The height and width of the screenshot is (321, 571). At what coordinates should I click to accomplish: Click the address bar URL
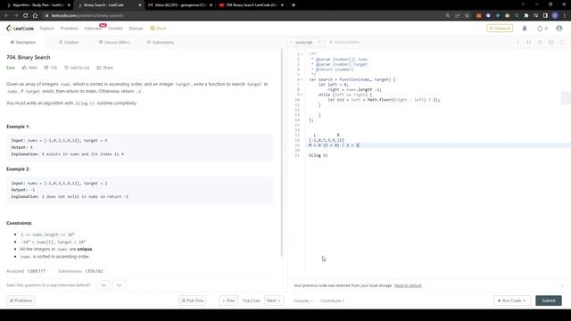[87, 16]
